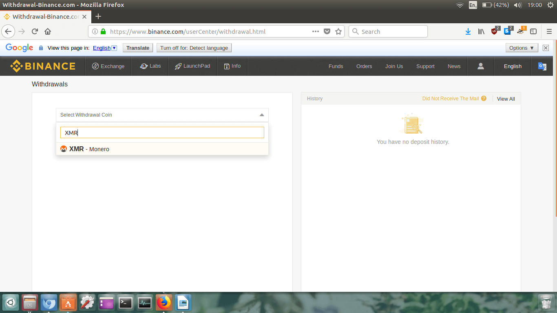Open the Join Us link
Image resolution: width=557 pixels, height=313 pixels.
point(394,66)
